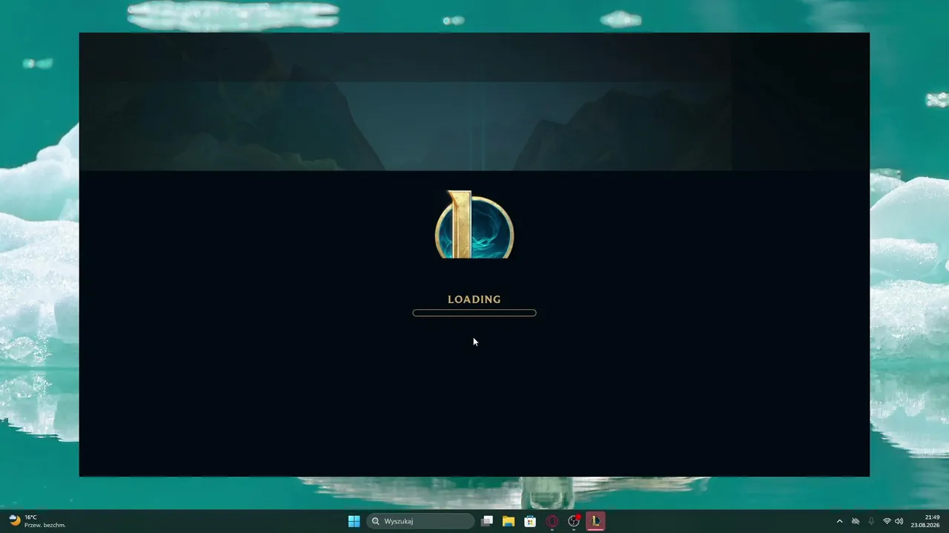Open the clock and date 21:49 panel
Image resolution: width=949 pixels, height=533 pixels.
[927, 521]
